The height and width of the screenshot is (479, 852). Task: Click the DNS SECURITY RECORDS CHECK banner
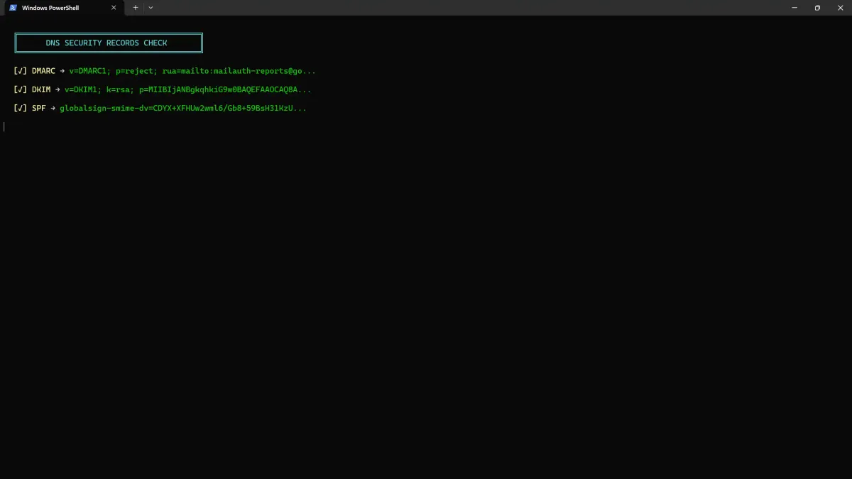(108, 43)
